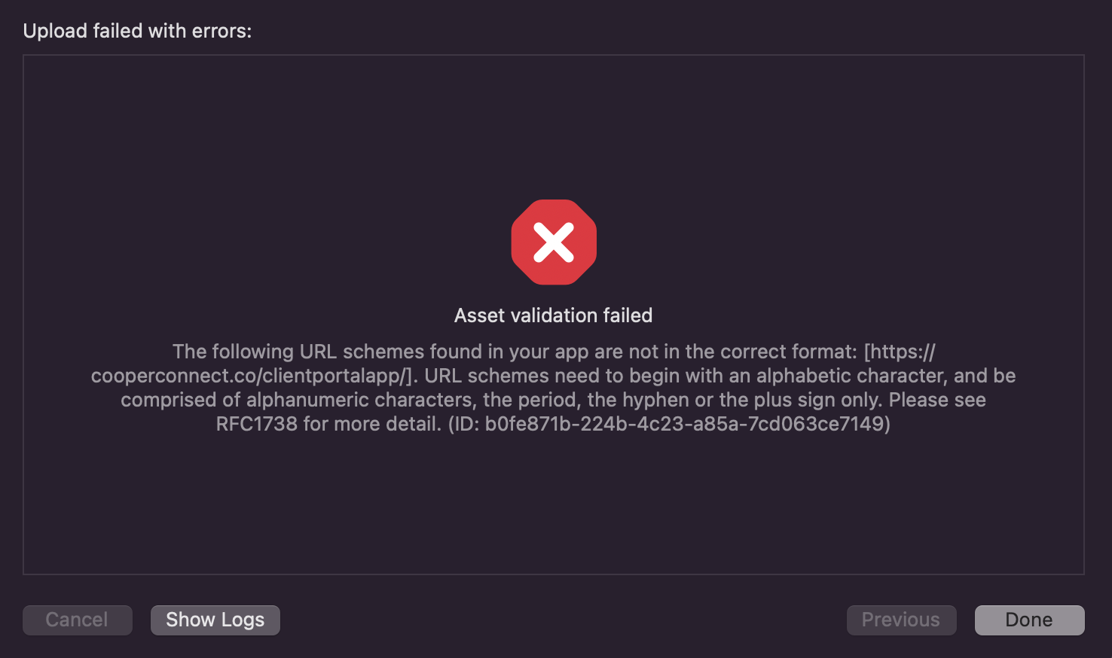Select the 'Asset validation failed' title
The image size is (1112, 658).
(554, 315)
